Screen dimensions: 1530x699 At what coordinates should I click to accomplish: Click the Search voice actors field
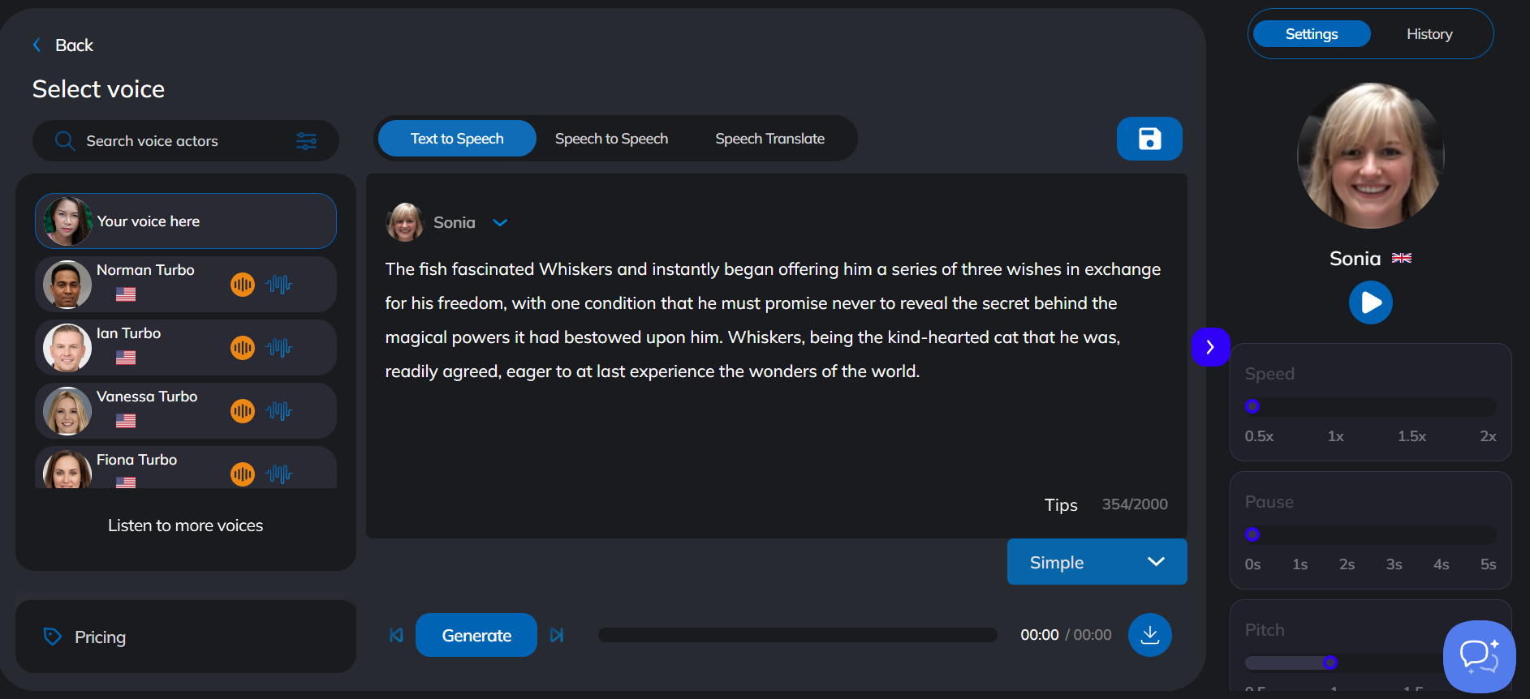[x=170, y=141]
